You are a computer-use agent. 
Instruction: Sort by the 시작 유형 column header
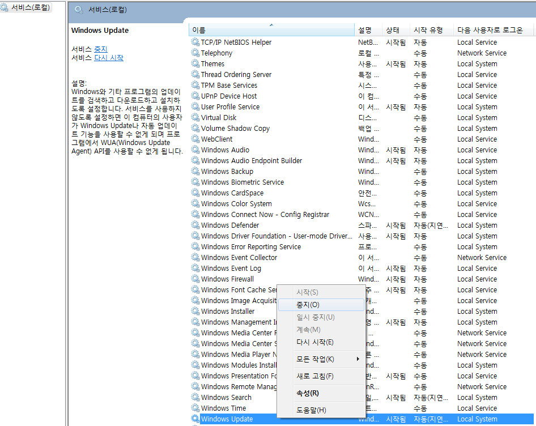coord(432,30)
